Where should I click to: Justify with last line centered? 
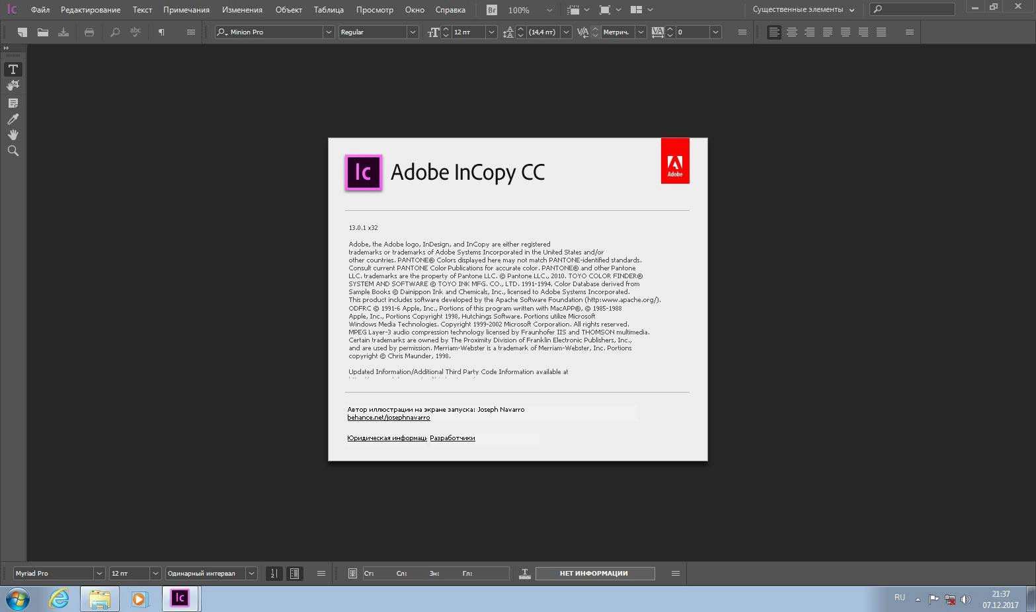[x=845, y=32]
